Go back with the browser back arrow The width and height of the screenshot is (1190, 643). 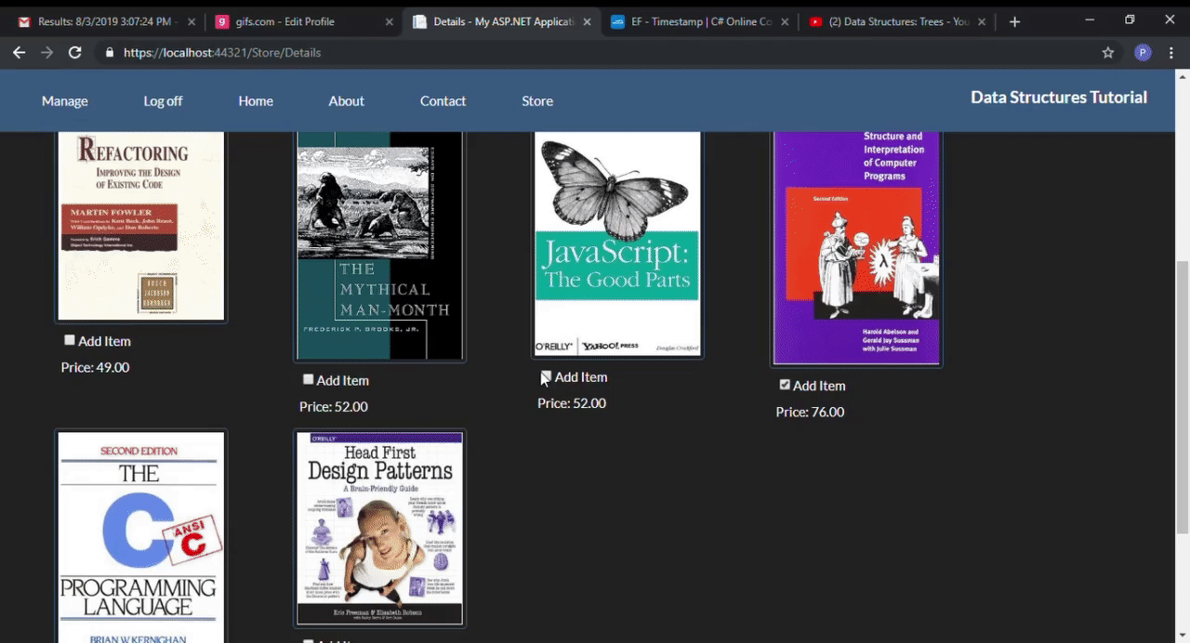(x=19, y=53)
